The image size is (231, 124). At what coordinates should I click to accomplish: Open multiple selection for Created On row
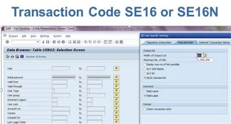[116, 118]
